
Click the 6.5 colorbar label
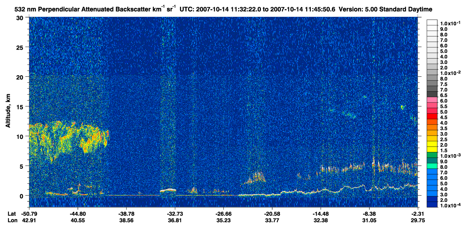444,95
